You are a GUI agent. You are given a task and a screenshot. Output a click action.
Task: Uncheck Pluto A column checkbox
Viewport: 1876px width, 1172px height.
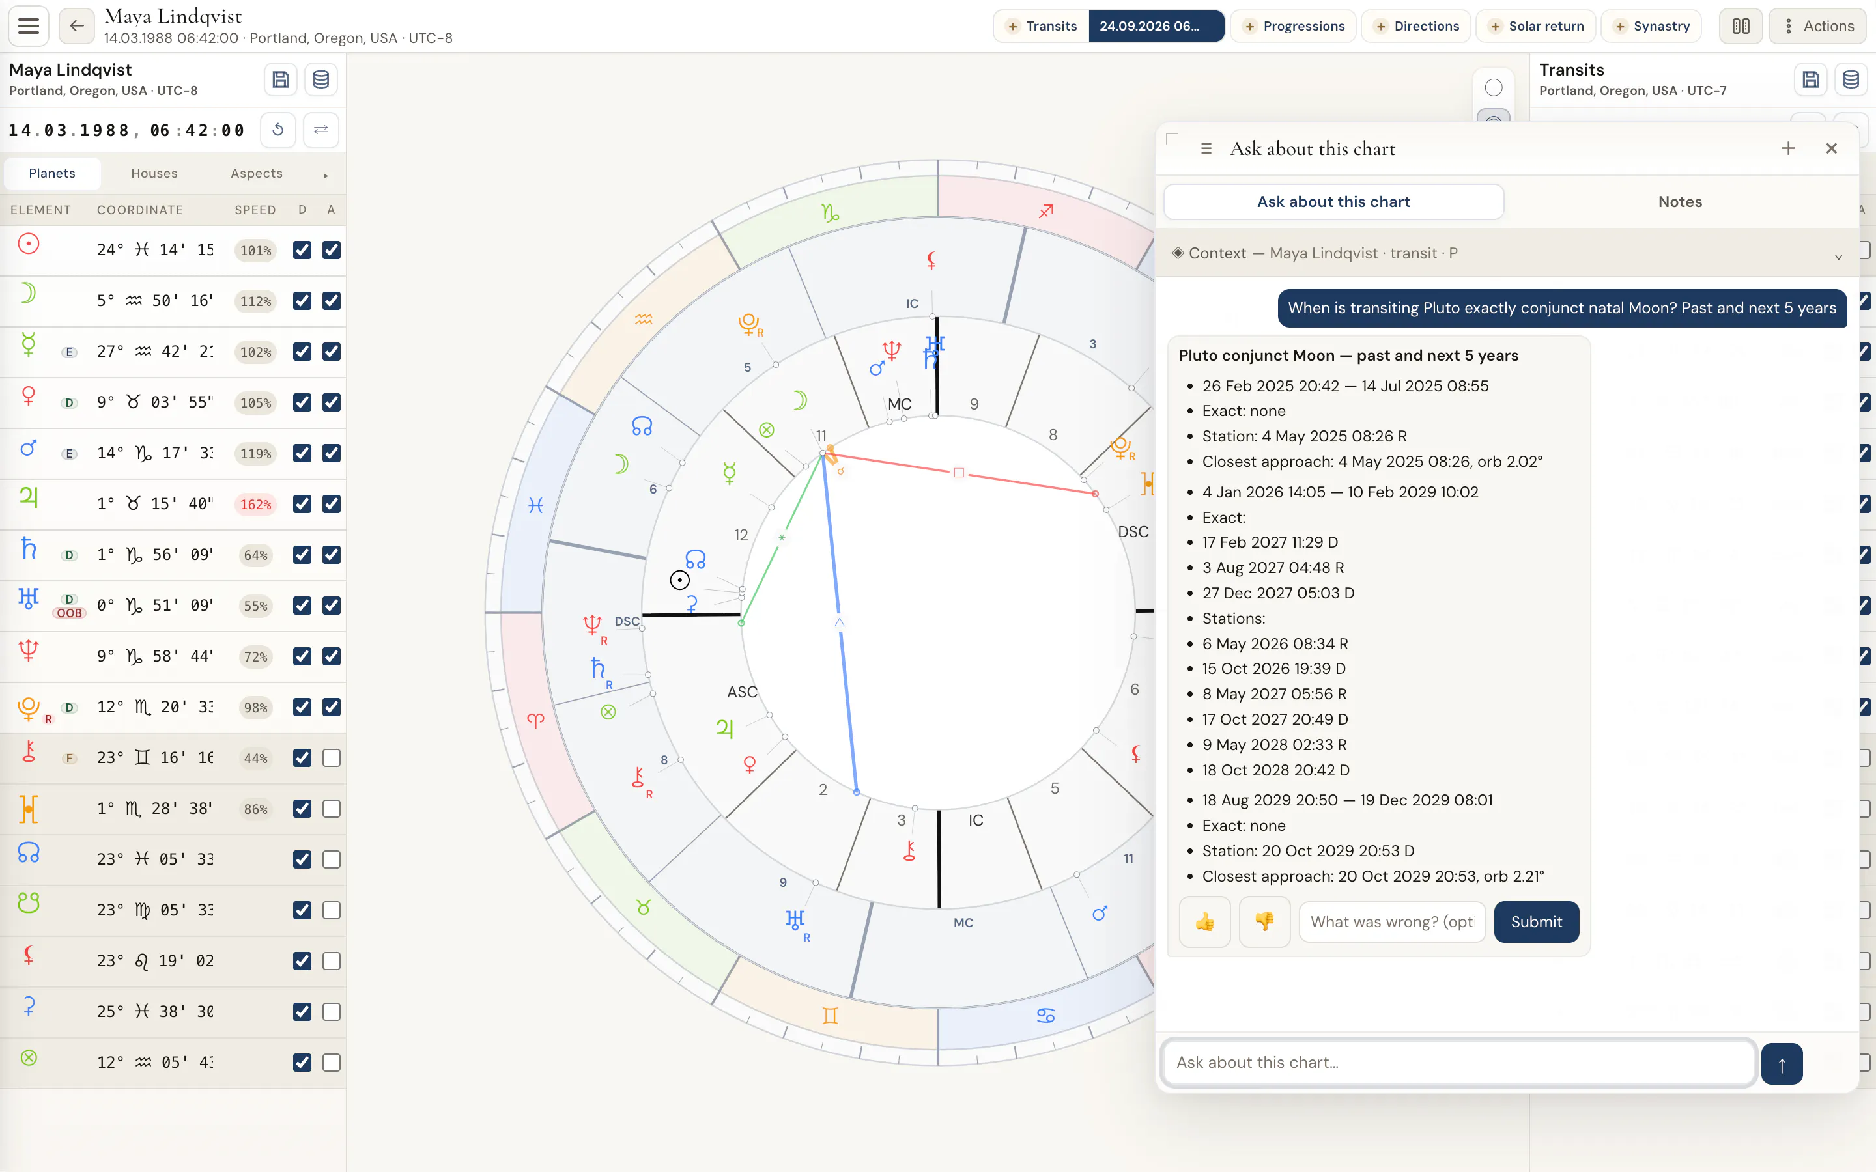click(332, 707)
